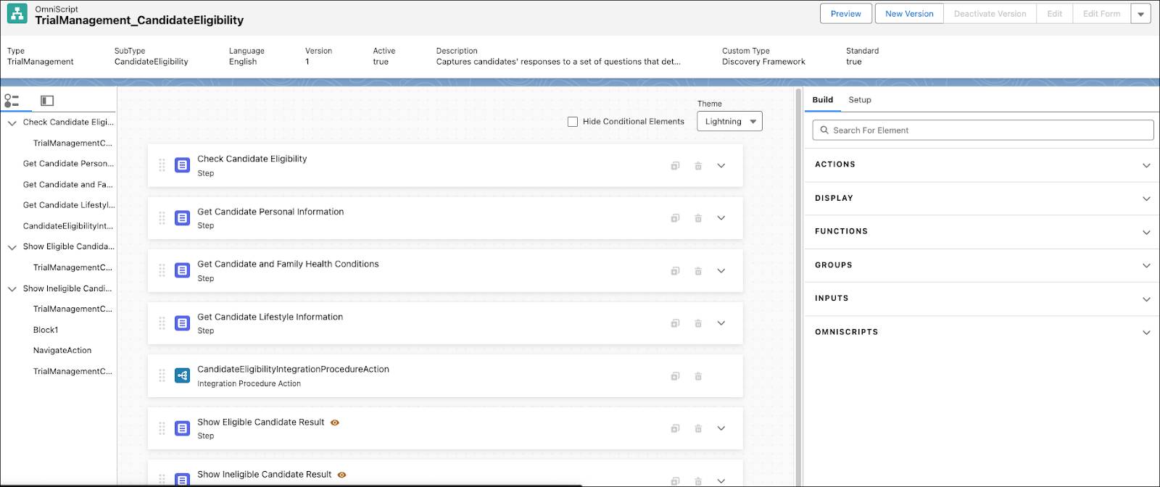Select CandidateEligibilityInt... tree item
This screenshot has height=487, width=1160.
coord(68,226)
